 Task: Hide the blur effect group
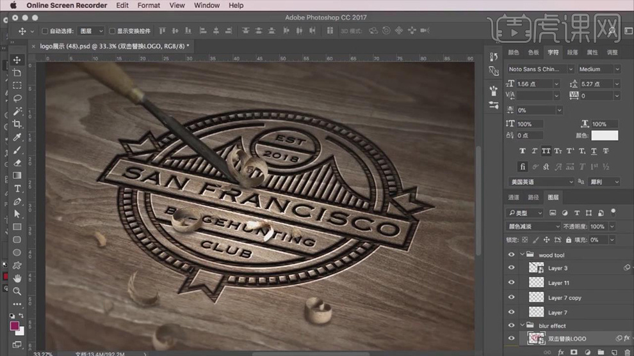(x=511, y=325)
